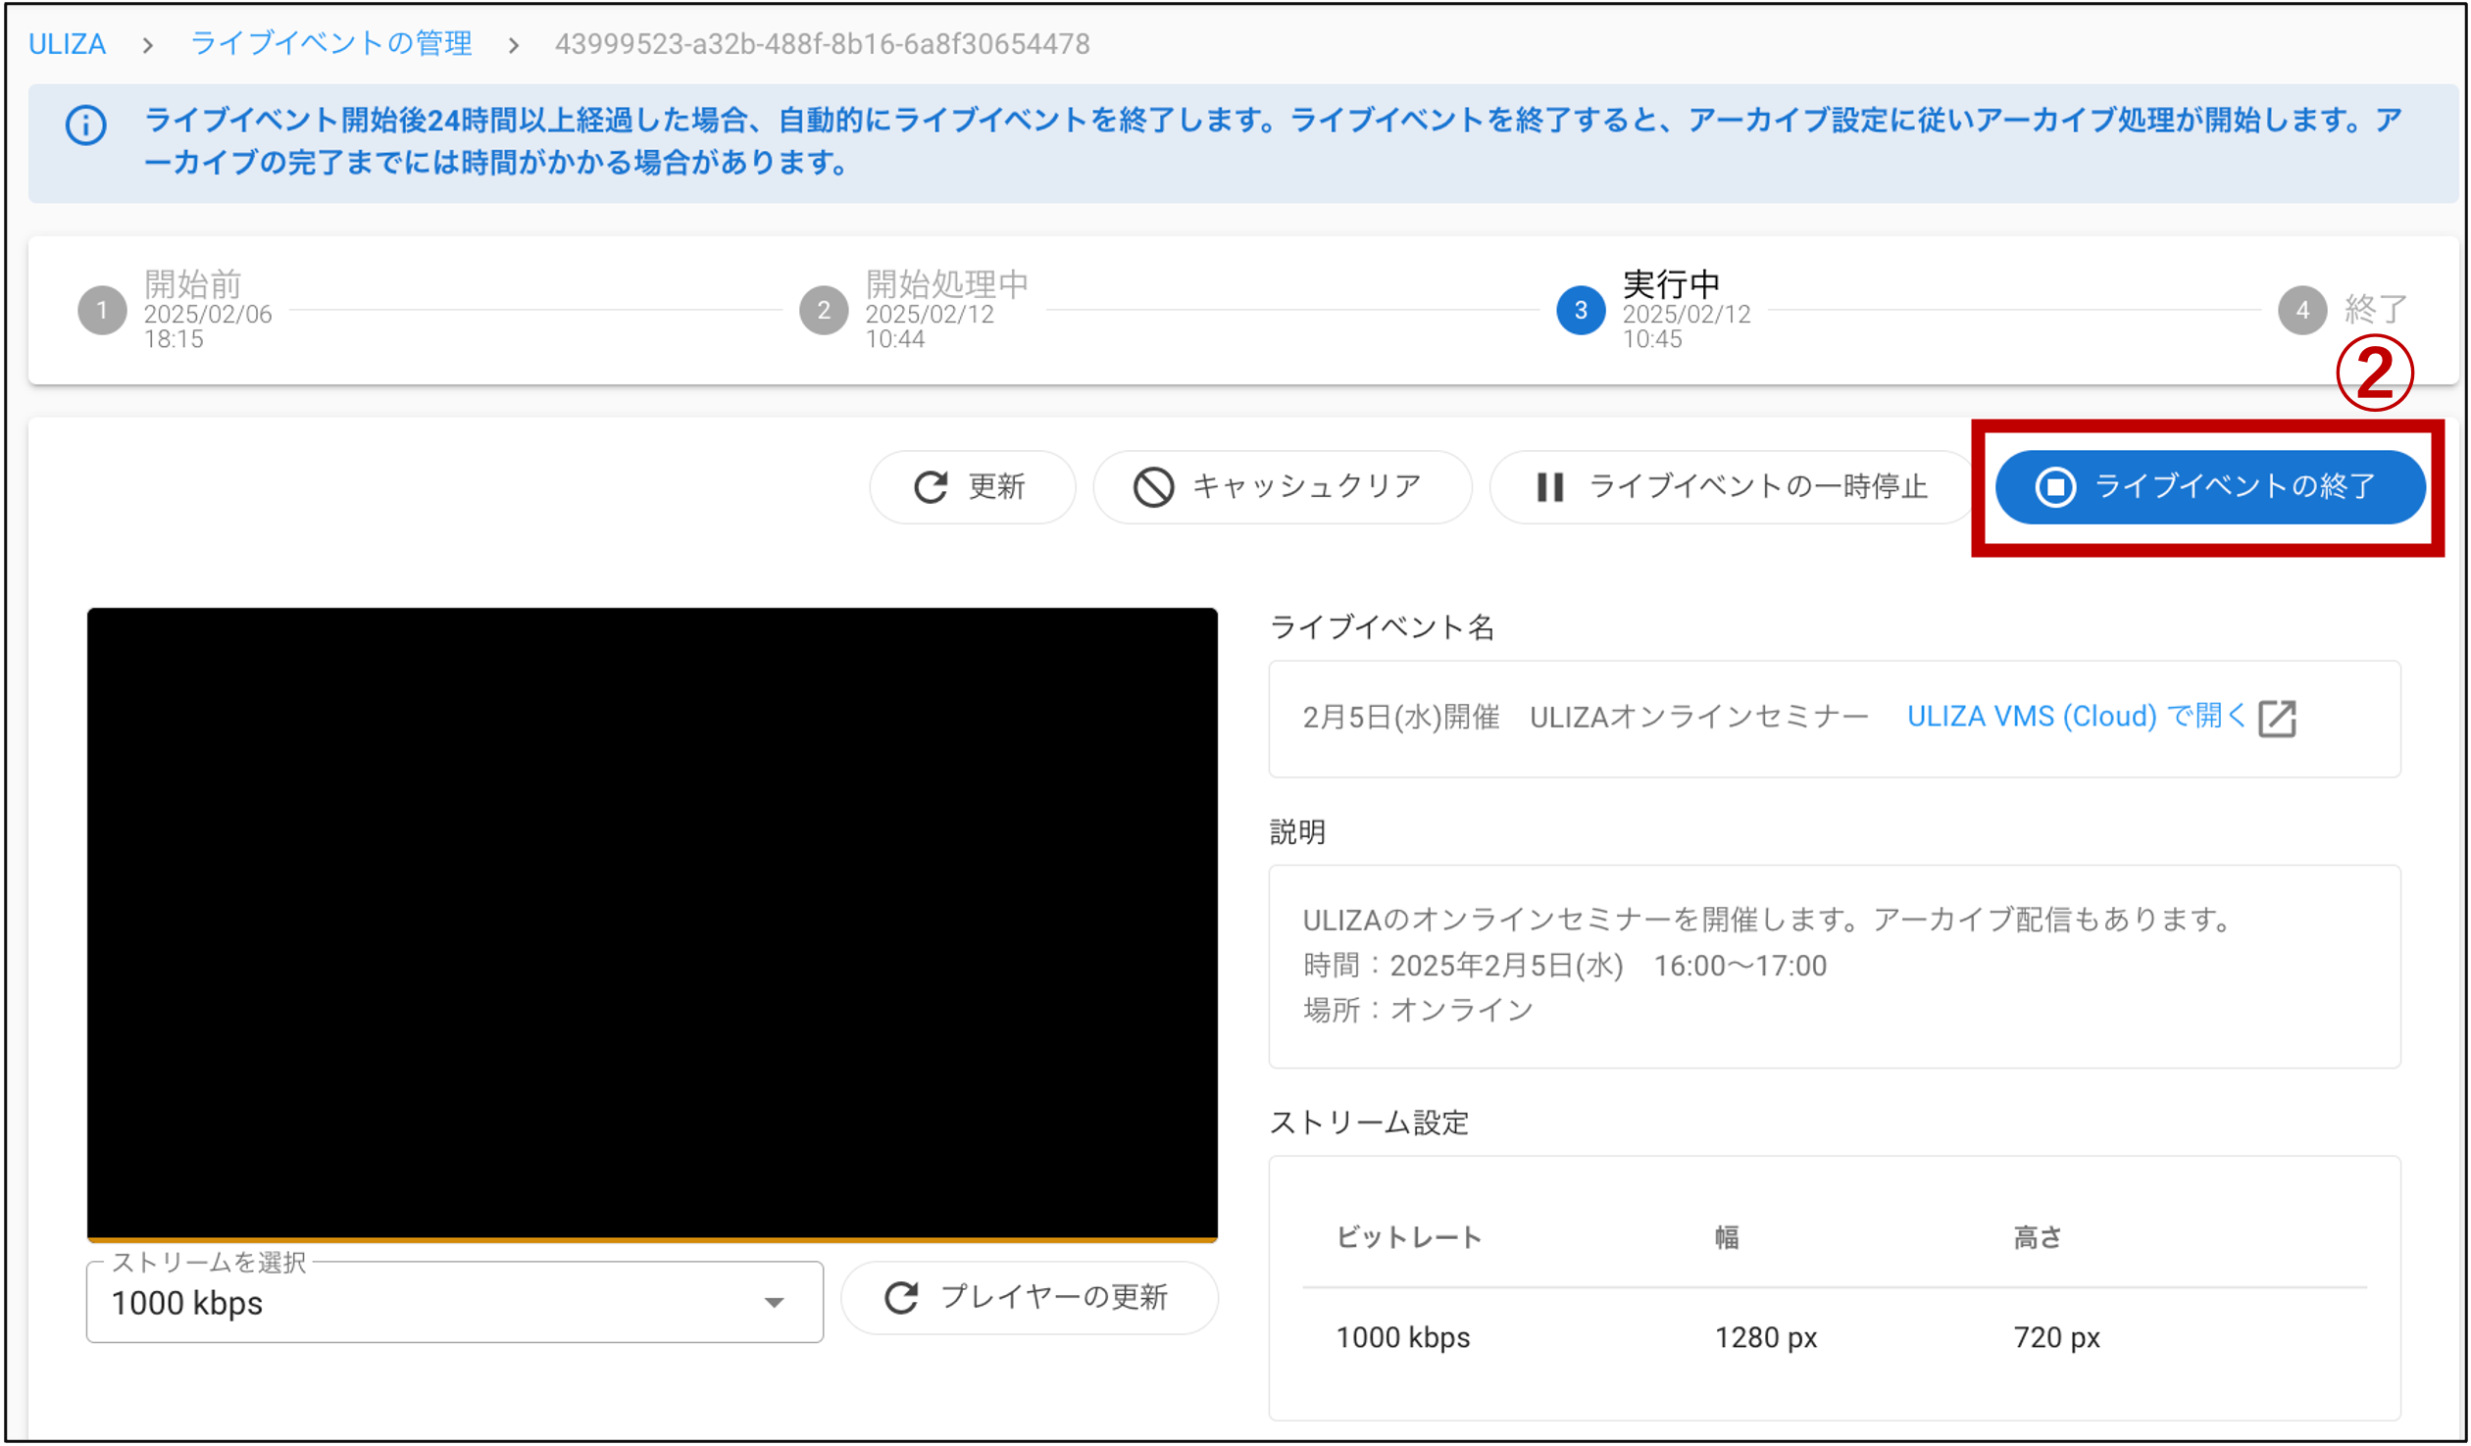Select step 2 circle 開始処理中
The height and width of the screenshot is (1446, 2471).
[x=824, y=311]
